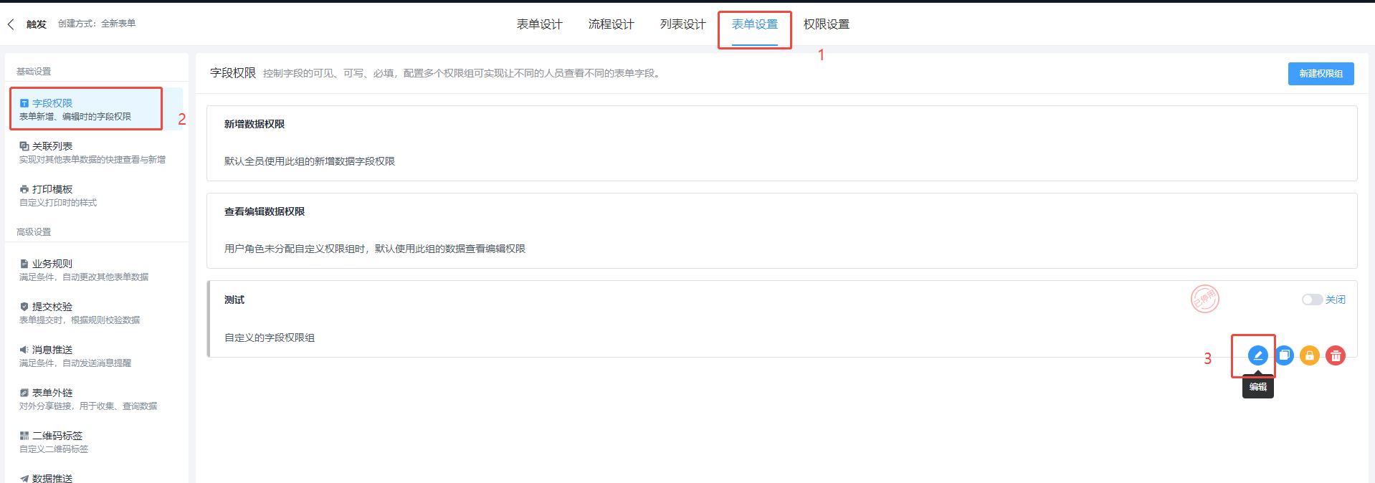The width and height of the screenshot is (1375, 483).
Task: Click the 数据推送 send icon
Action: tap(24, 478)
